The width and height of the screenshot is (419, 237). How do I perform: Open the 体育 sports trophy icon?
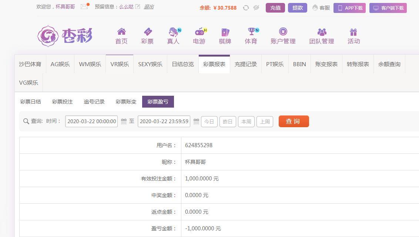(251, 32)
